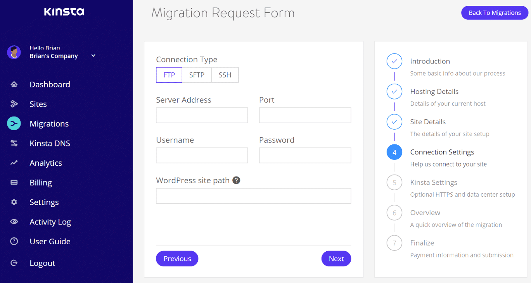Click the Next button

coord(336,259)
